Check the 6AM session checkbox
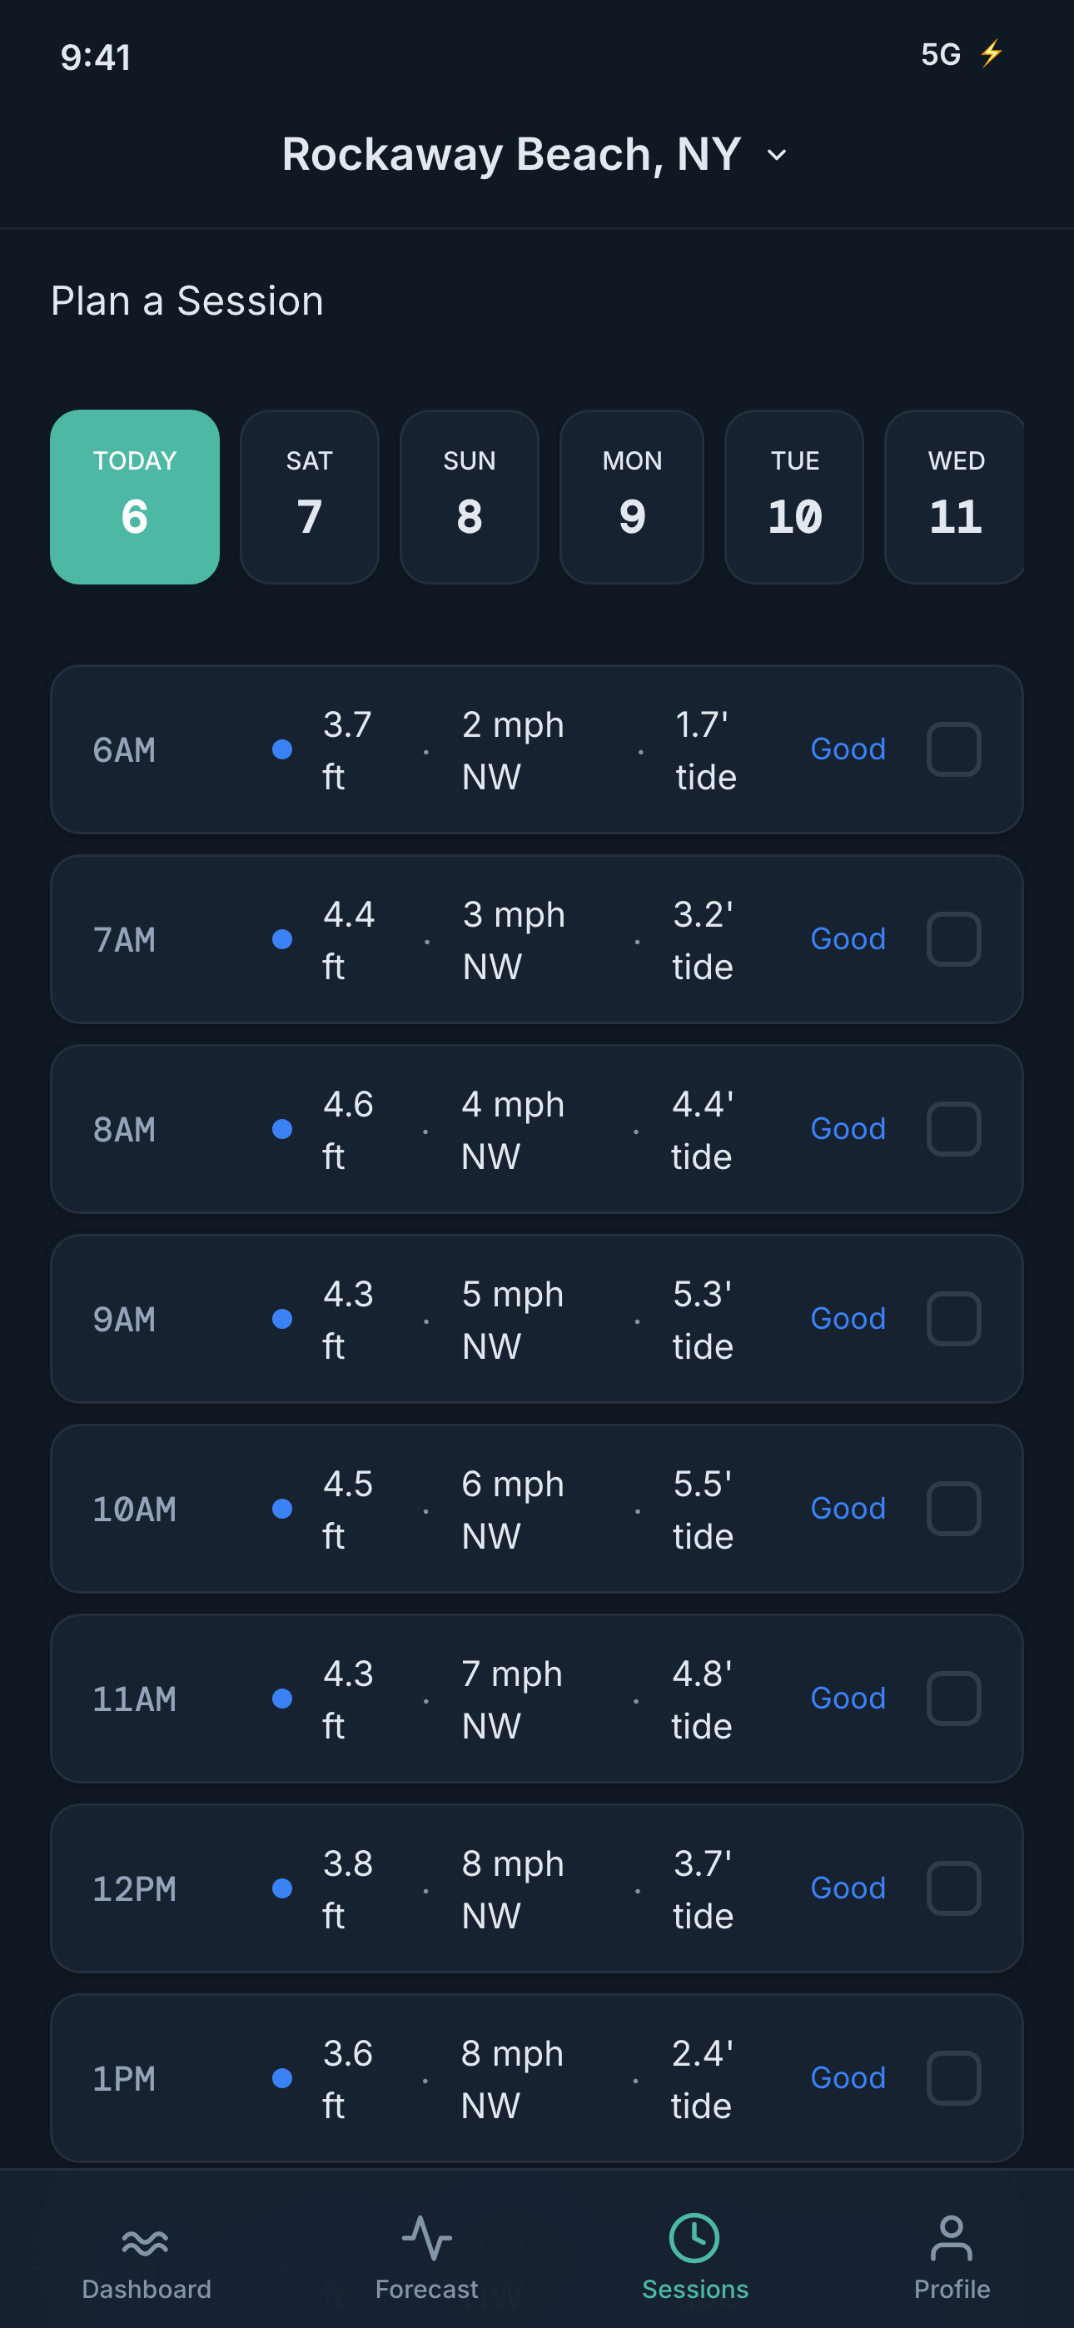Screen dimensions: 1074x2328 (x=954, y=749)
